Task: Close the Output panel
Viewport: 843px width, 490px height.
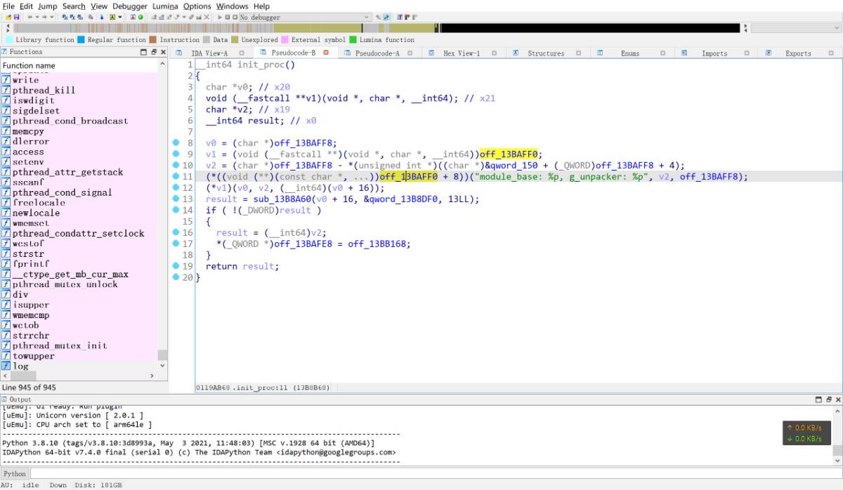Action: coord(839,399)
